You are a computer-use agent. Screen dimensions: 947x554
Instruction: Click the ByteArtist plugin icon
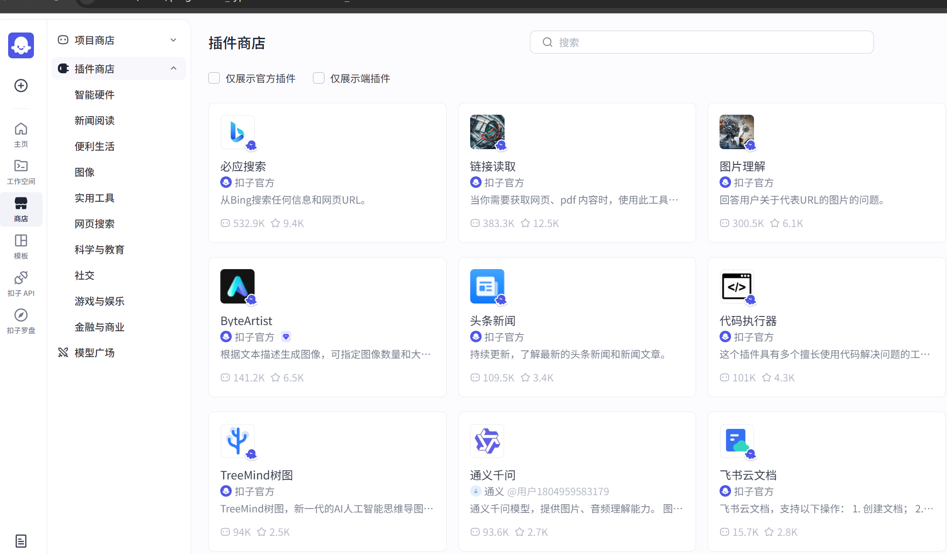click(237, 286)
